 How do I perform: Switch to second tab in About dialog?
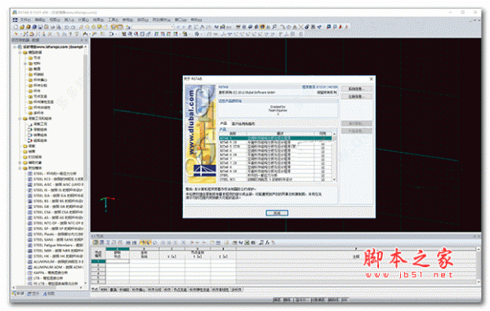pyautogui.click(x=243, y=123)
